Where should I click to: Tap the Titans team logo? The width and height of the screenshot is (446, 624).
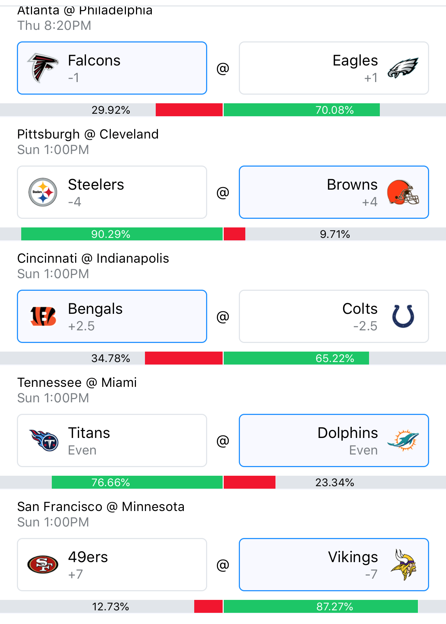[x=44, y=440]
